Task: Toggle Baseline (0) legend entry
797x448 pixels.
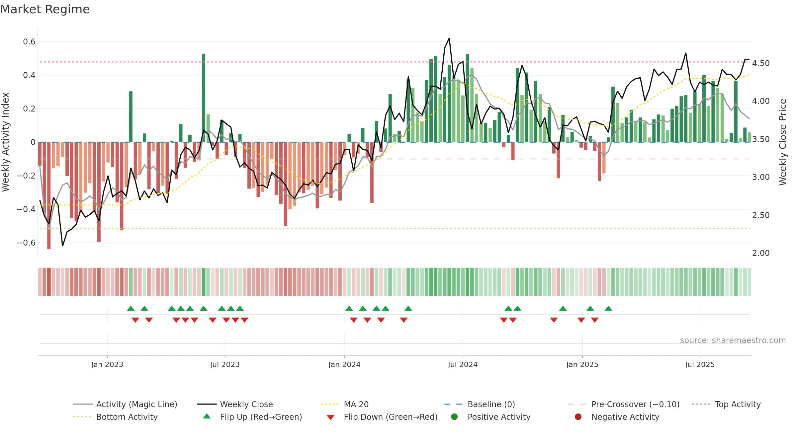Action: [480, 404]
